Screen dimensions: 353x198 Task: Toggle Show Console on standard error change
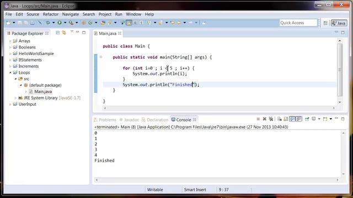coord(298,119)
